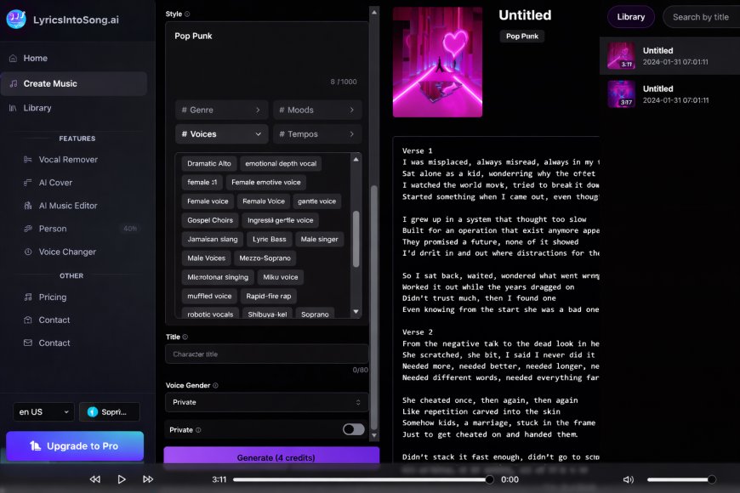Screen dimensions: 740x493
Task: Click the Pricing icon
Action: click(28, 297)
